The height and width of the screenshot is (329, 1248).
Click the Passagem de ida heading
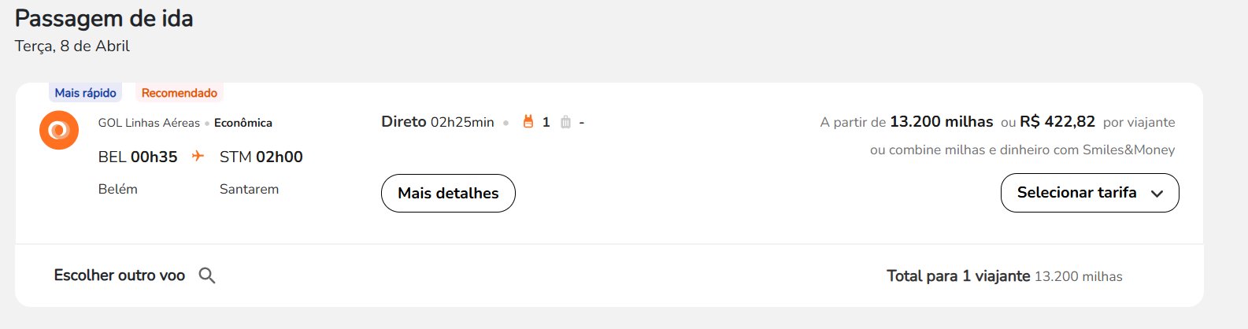click(104, 18)
